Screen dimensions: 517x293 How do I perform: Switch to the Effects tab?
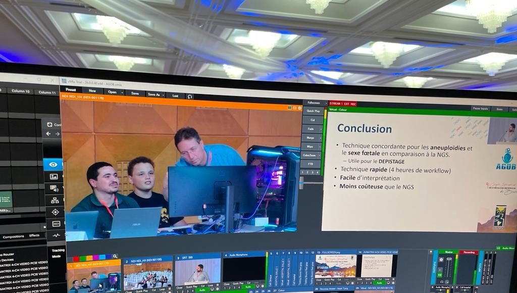pos(34,236)
